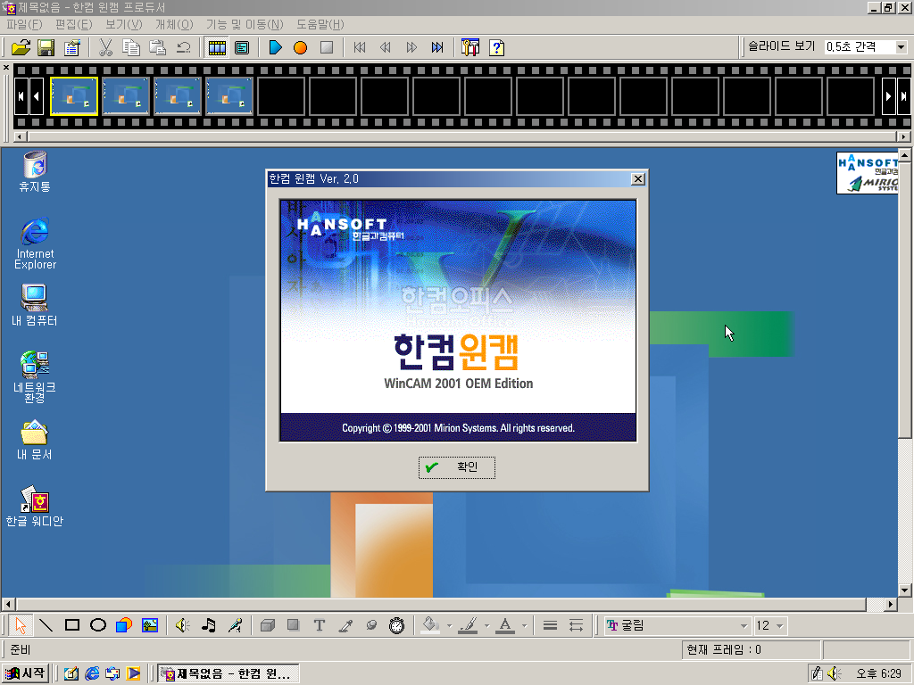Select the Ellipse drawing tool
Viewport: 914px width, 685px height.
(98, 625)
